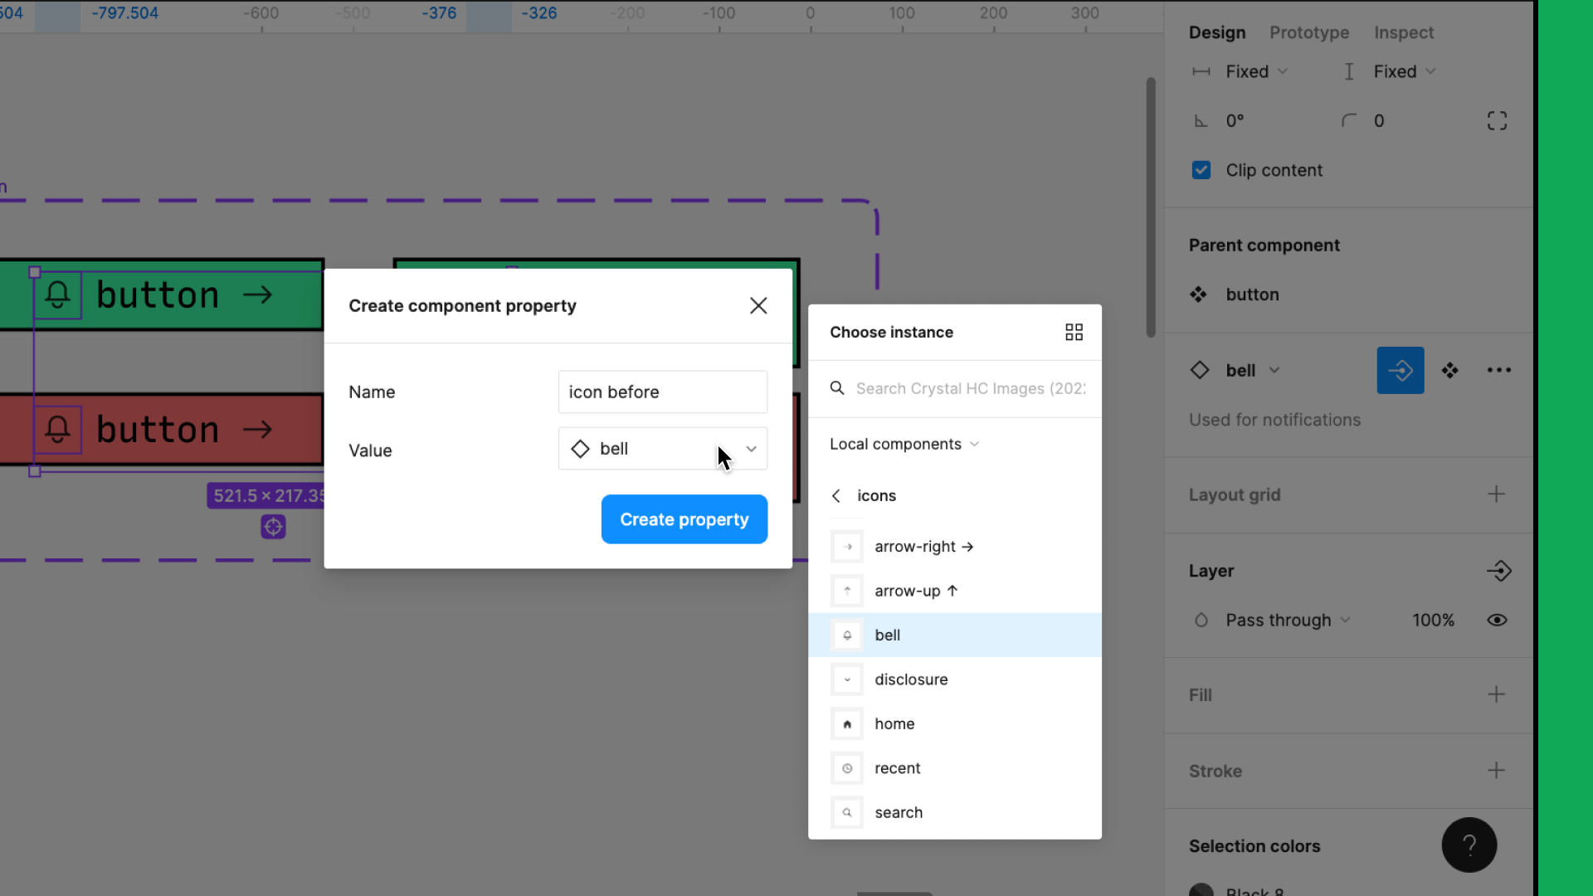Screen dimensions: 1593x896
Task: Select the instance swap icon on bell
Action: tap(1401, 370)
